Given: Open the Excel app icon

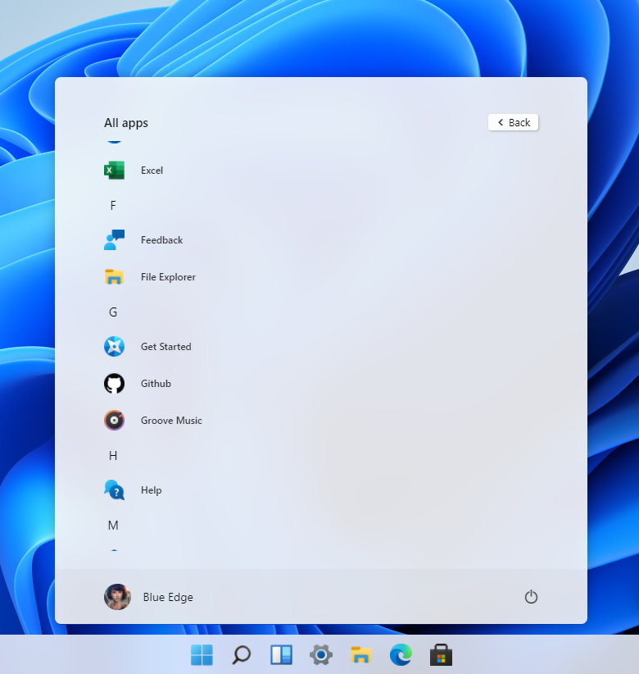Looking at the screenshot, I should (114, 171).
